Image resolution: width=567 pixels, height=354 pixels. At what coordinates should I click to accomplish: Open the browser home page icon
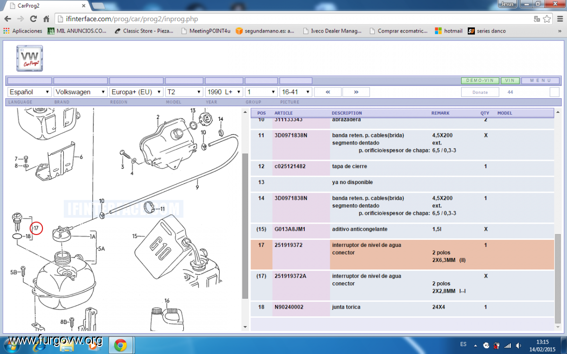(x=46, y=19)
